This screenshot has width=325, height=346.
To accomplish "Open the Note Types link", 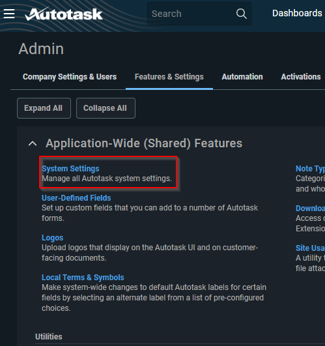I will click(310, 169).
